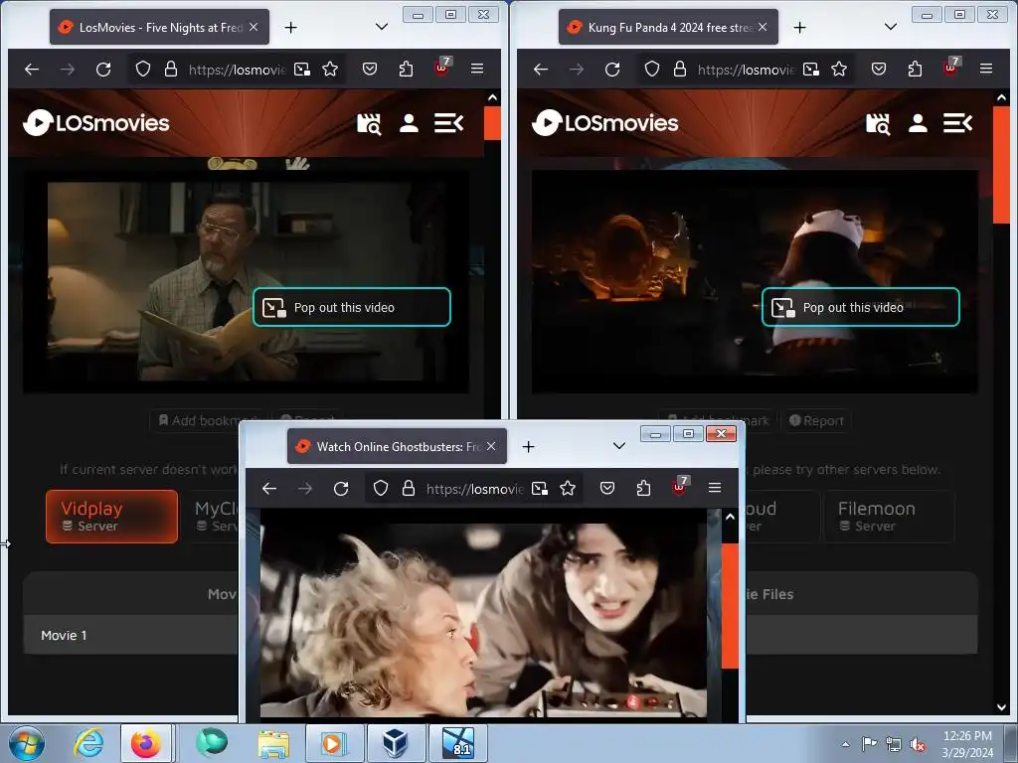Expand site menu icon in Kung Fu Panda window

(957, 123)
